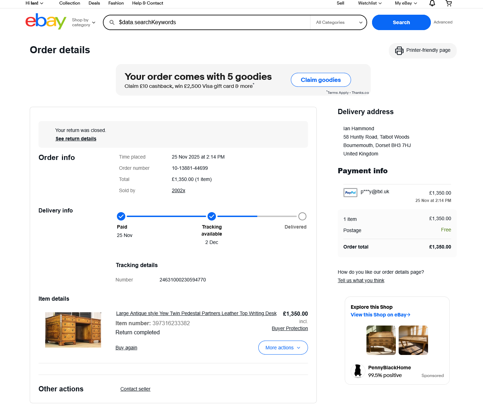
Task: Click the Delivered status circle
Action: [x=302, y=216]
